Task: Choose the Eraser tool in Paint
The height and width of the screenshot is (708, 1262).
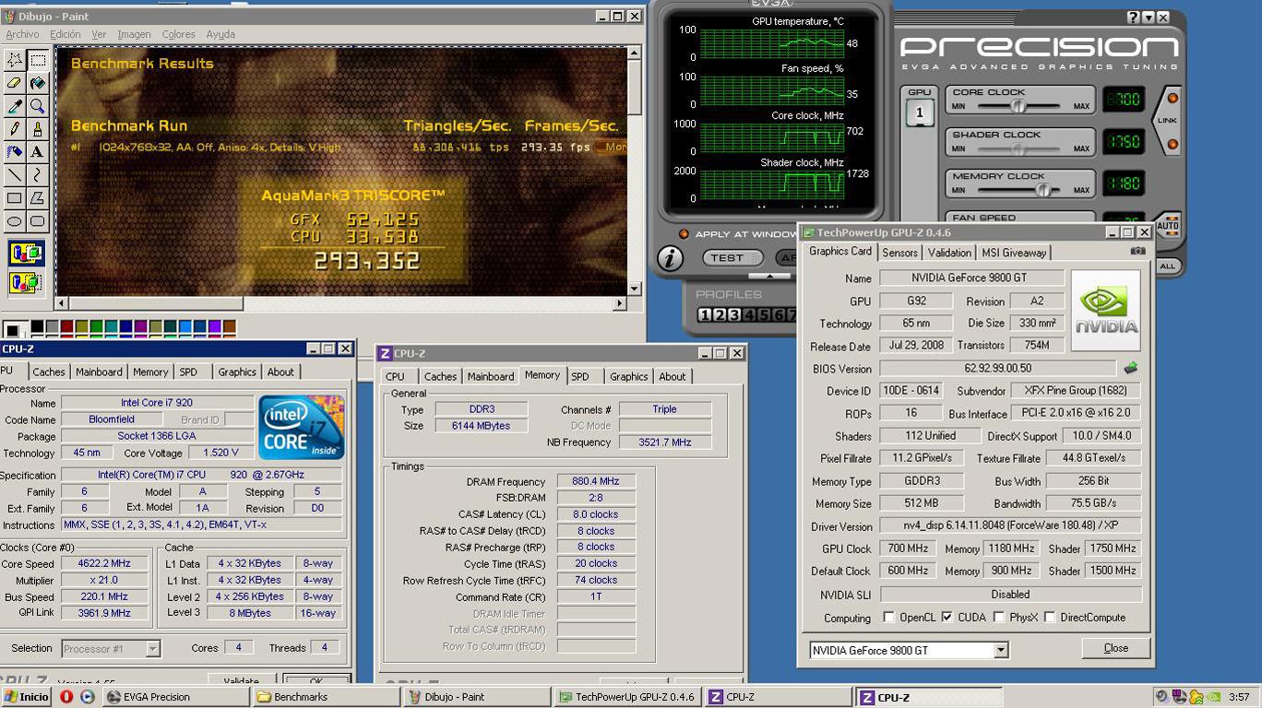Action: tap(15, 84)
